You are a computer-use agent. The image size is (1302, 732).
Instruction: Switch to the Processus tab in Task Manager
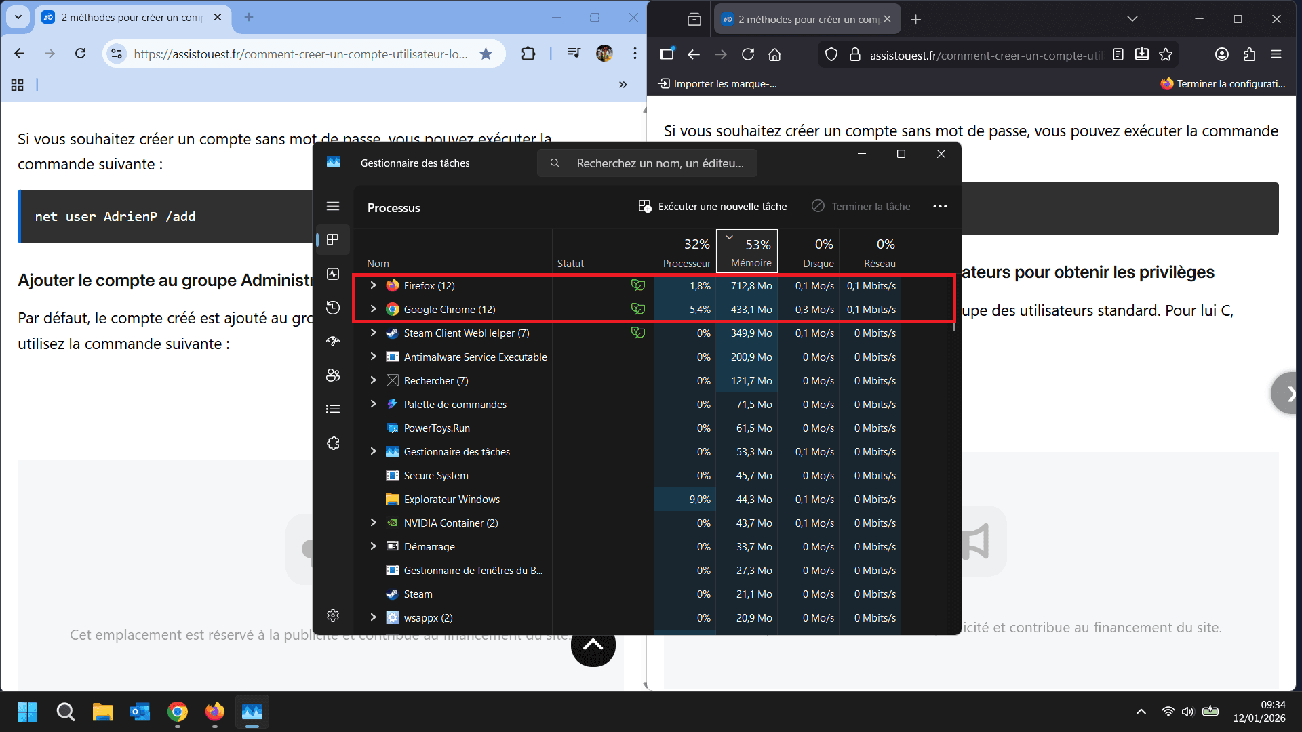click(x=333, y=239)
